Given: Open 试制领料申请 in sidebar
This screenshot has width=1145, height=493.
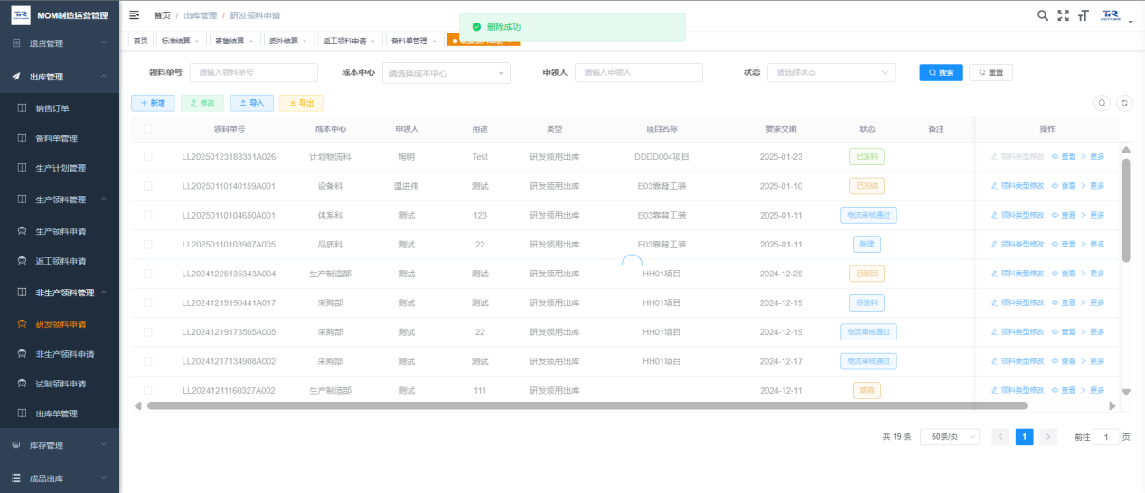Looking at the screenshot, I should pos(61,384).
